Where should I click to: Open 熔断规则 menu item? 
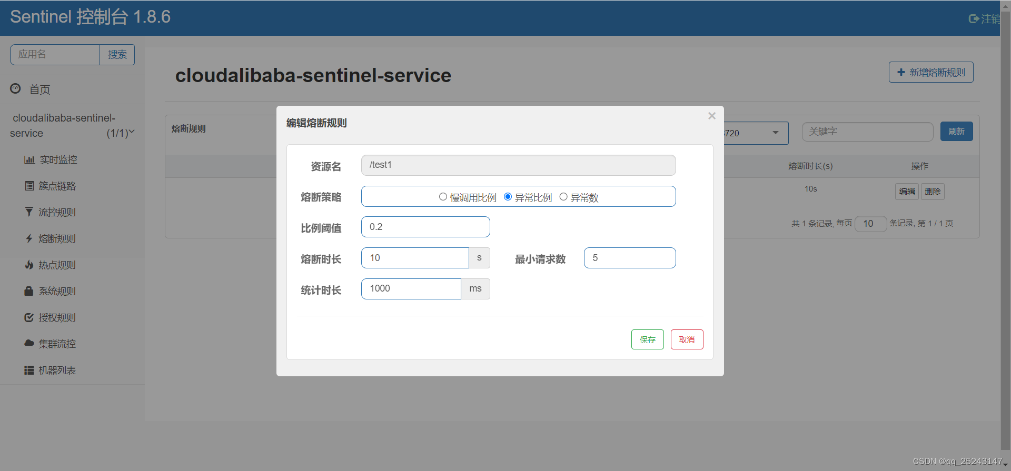pyautogui.click(x=57, y=238)
